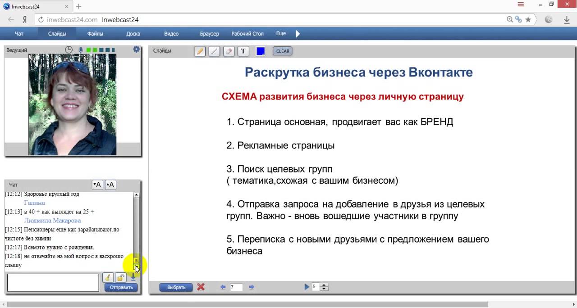Click slide title Раскрутка бизнеса через Вконтакте
The image size is (577, 308).
pyautogui.click(x=359, y=72)
